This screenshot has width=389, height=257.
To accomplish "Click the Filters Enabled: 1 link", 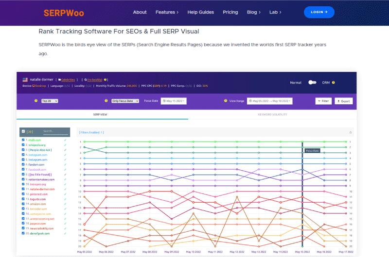I will tap(91, 132).
